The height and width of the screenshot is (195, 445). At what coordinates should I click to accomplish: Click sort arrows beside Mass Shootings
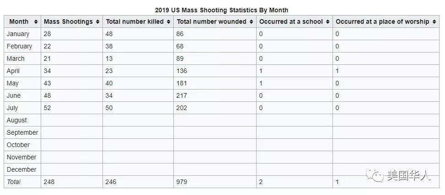point(97,22)
